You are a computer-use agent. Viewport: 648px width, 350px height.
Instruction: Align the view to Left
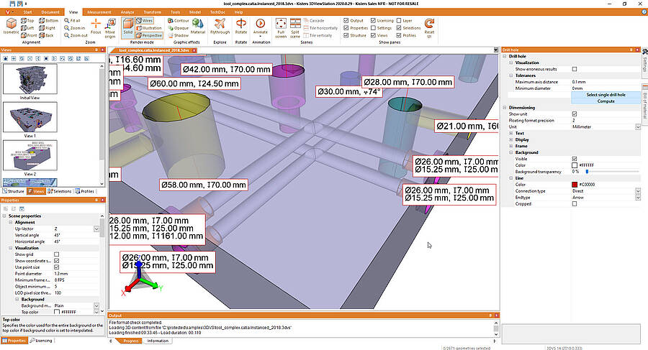click(27, 28)
